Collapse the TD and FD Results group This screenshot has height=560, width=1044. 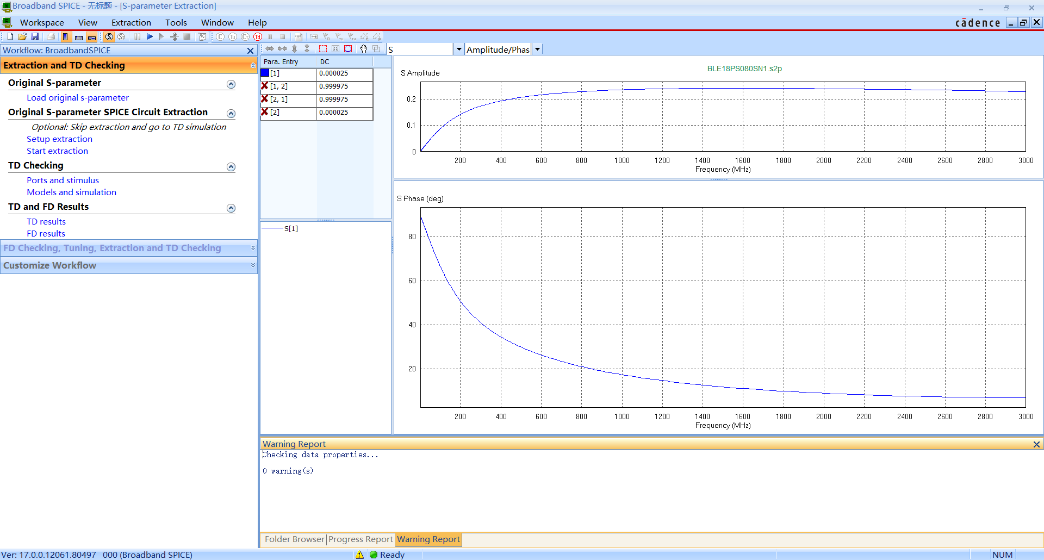[x=231, y=208]
